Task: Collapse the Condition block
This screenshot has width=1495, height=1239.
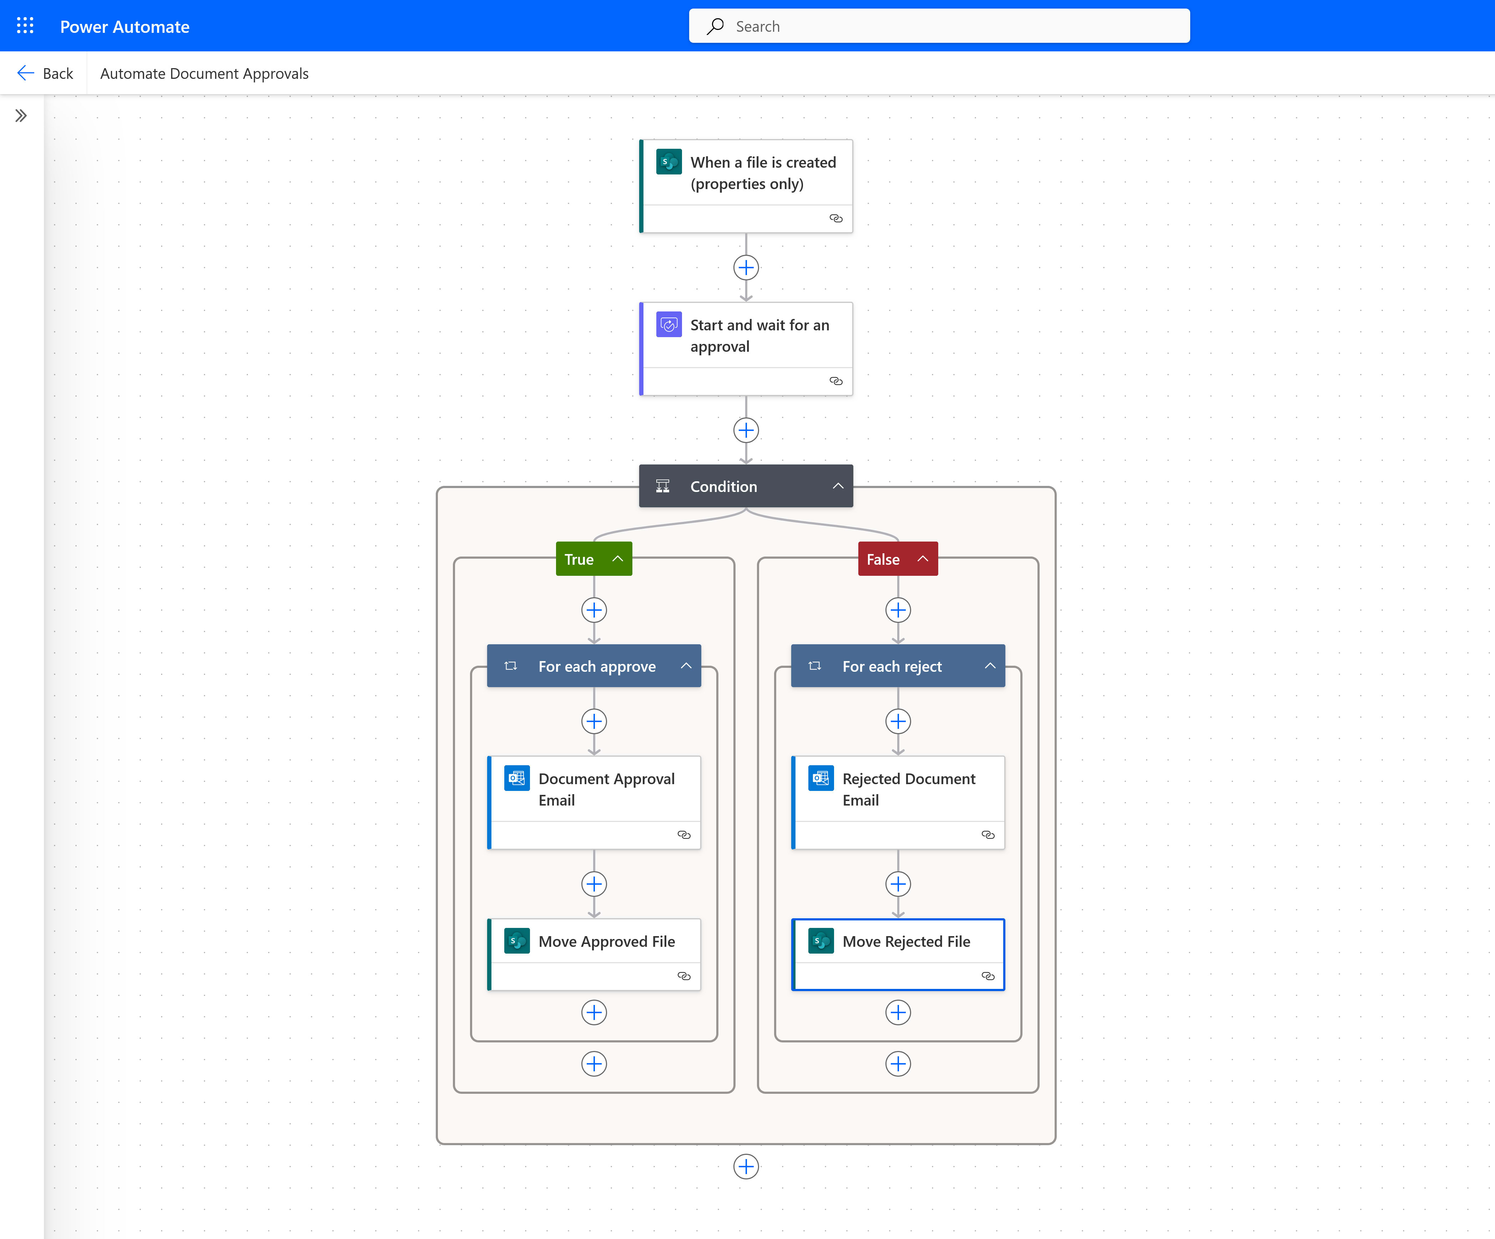Action: [838, 486]
